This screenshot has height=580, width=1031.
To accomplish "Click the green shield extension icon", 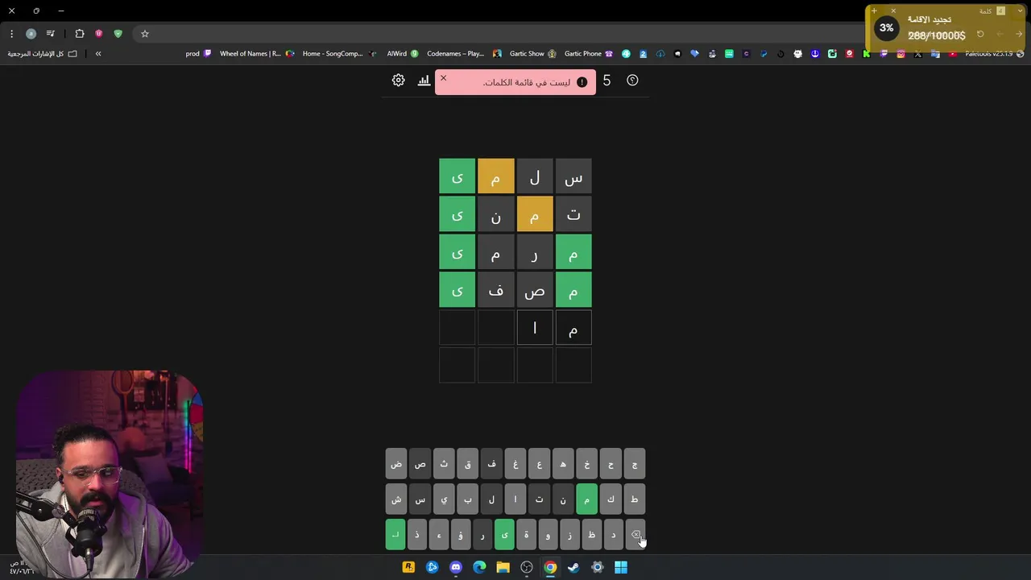I will 118,34.
